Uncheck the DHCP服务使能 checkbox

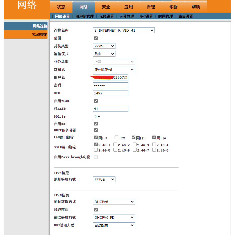(x=96, y=130)
